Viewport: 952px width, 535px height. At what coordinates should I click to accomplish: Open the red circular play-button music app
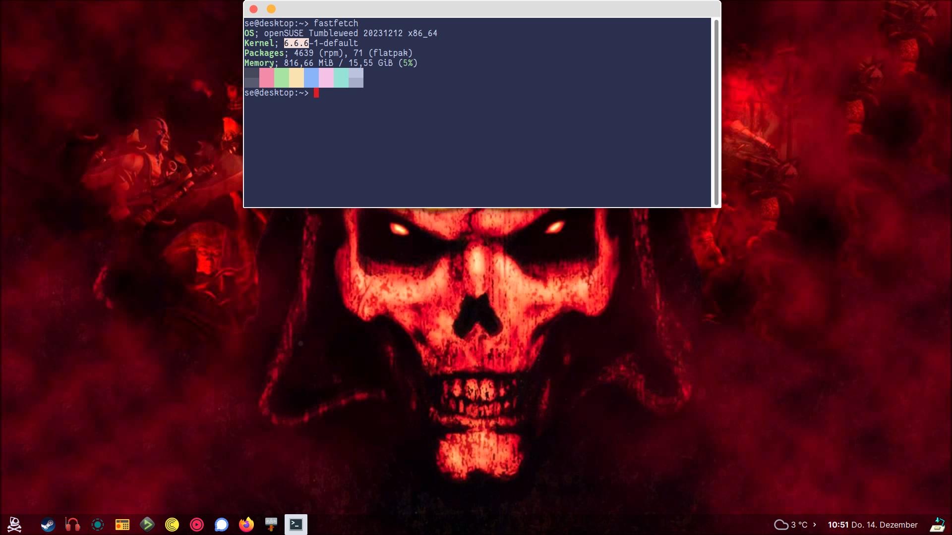coord(197,524)
